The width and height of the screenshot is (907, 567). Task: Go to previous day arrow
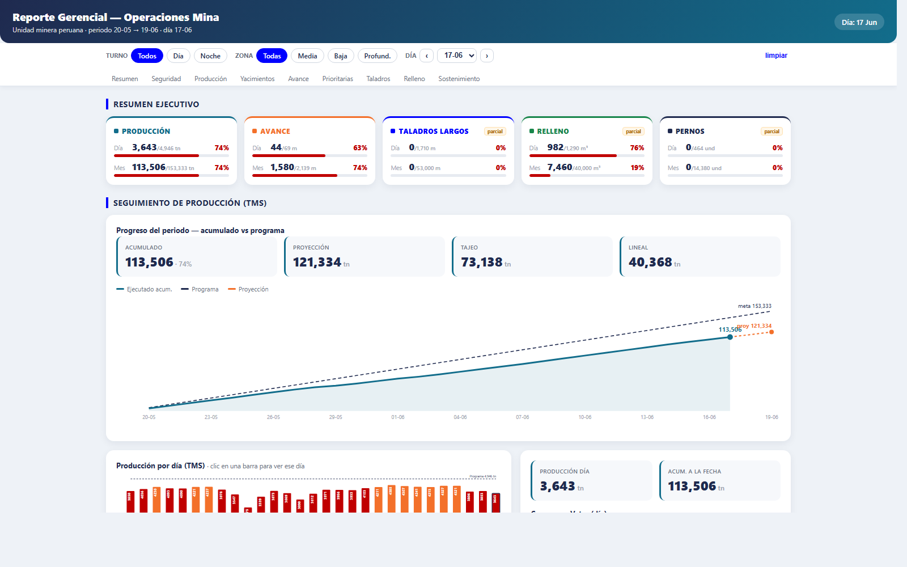(427, 56)
